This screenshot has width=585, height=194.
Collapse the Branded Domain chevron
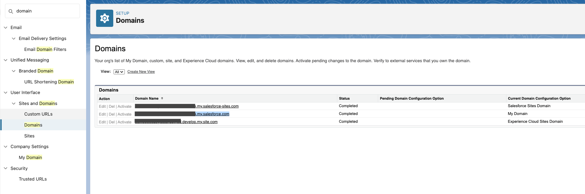tap(14, 71)
